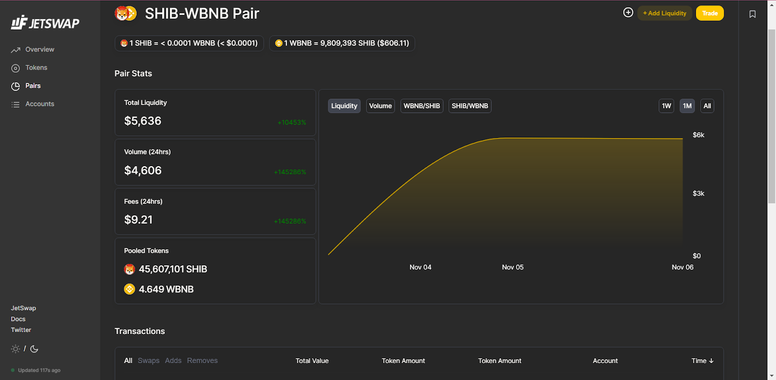Click the Overview chart icon in sidebar

[16, 50]
